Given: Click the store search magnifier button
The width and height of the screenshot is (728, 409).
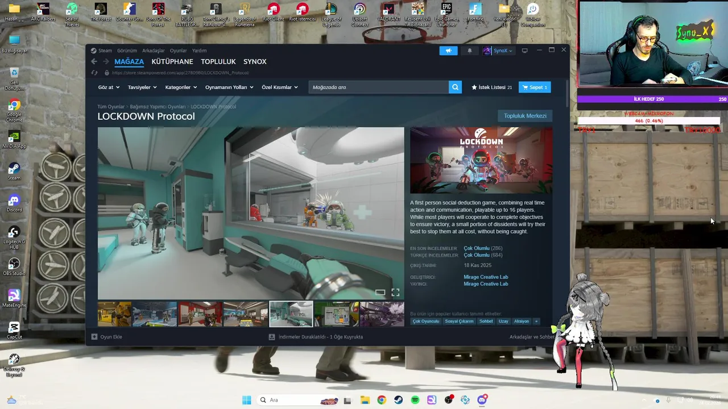Looking at the screenshot, I should coord(455,87).
